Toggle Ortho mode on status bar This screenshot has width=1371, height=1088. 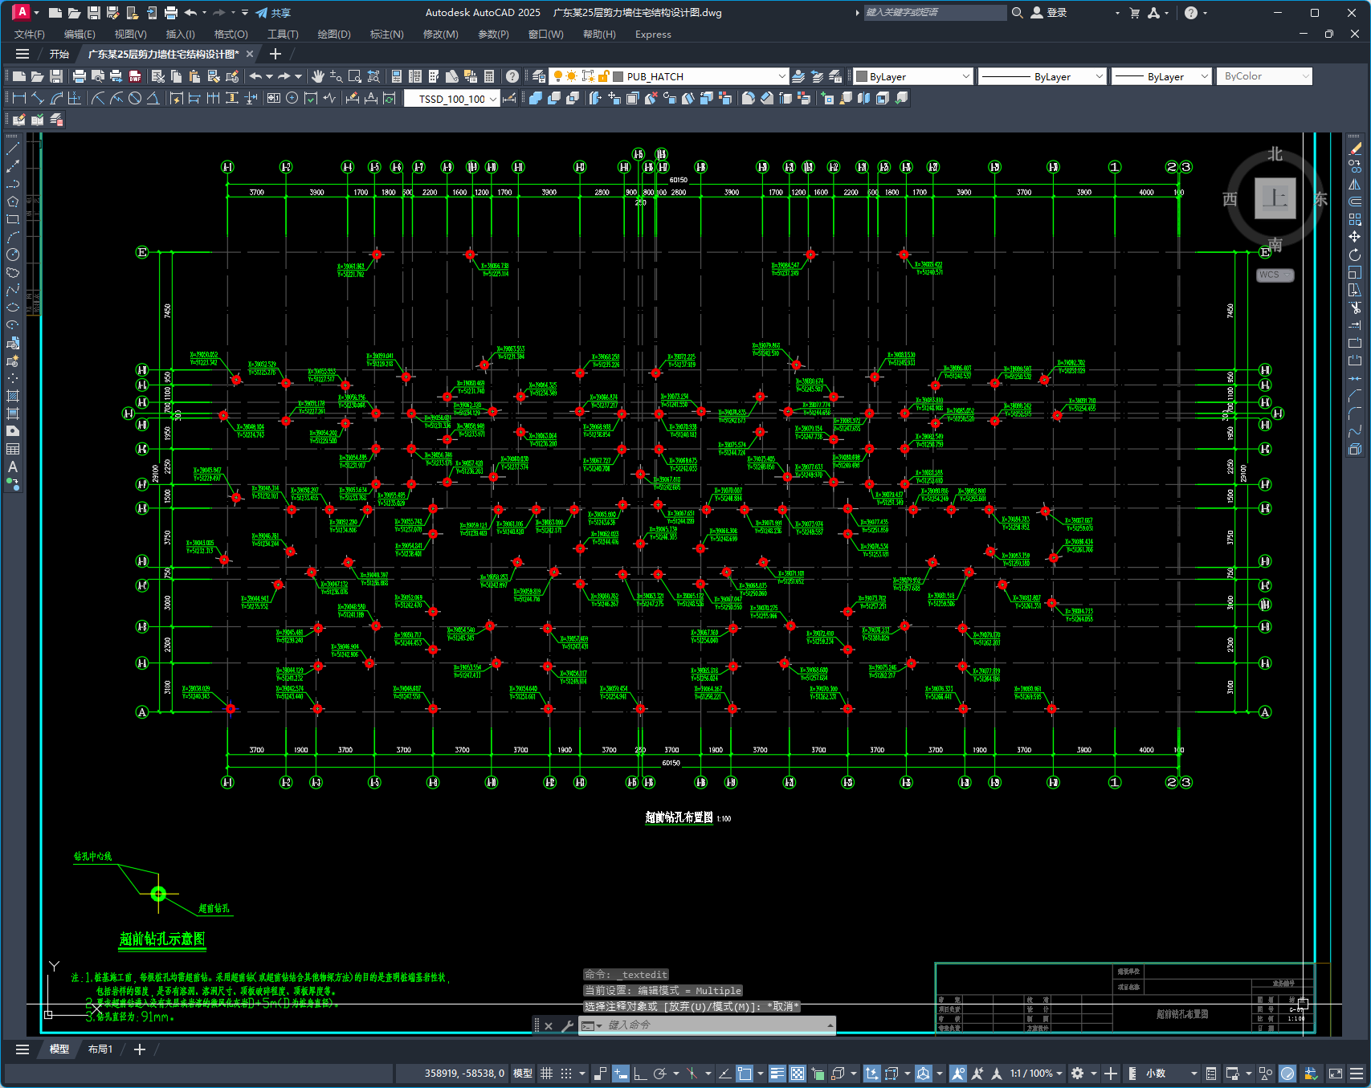coord(640,1074)
